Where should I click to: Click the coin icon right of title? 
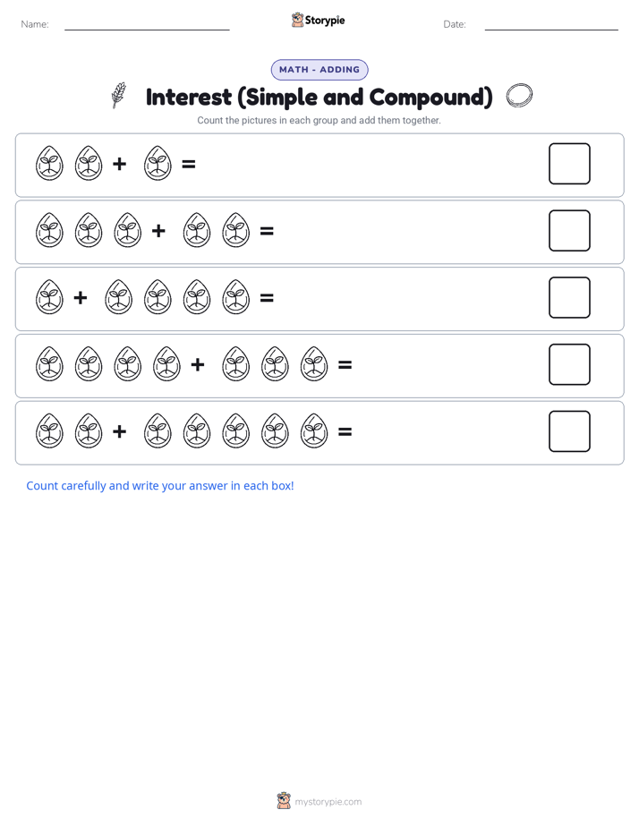519,96
